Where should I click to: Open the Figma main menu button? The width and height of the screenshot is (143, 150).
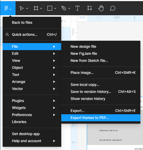(x=8, y=8)
